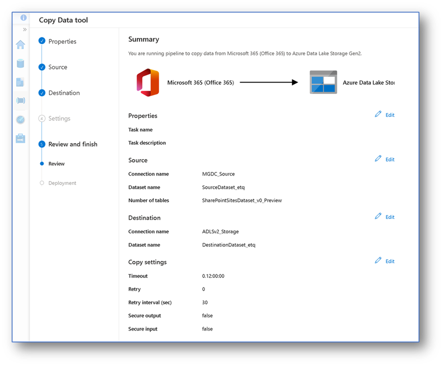Go to the Destination wizard step
The height and width of the screenshot is (366, 443).
click(64, 93)
